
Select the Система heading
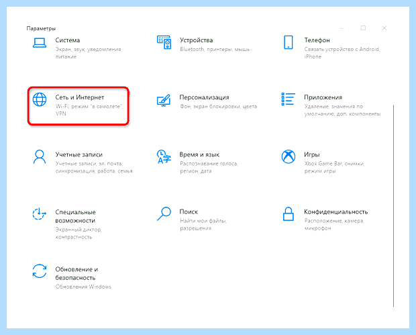pos(68,40)
